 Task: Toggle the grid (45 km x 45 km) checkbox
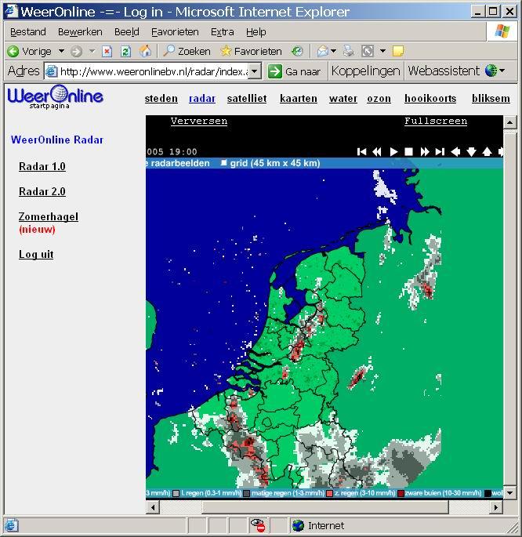tap(223, 163)
